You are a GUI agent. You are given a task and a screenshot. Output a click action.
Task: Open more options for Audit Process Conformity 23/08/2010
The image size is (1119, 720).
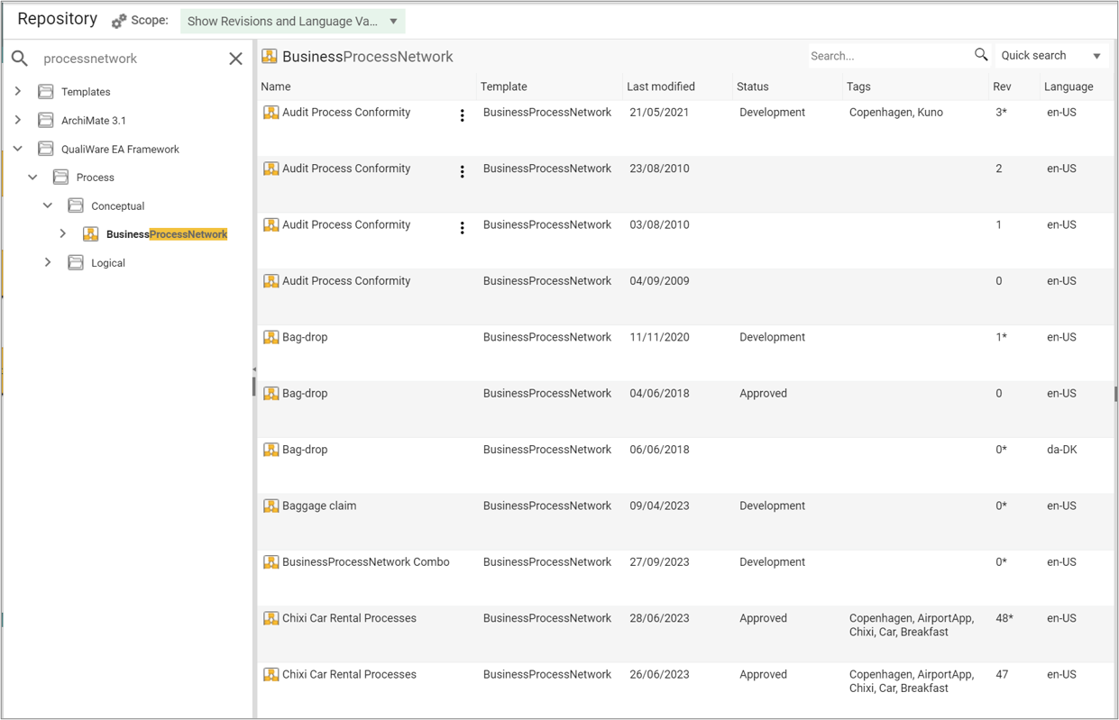pos(463,171)
